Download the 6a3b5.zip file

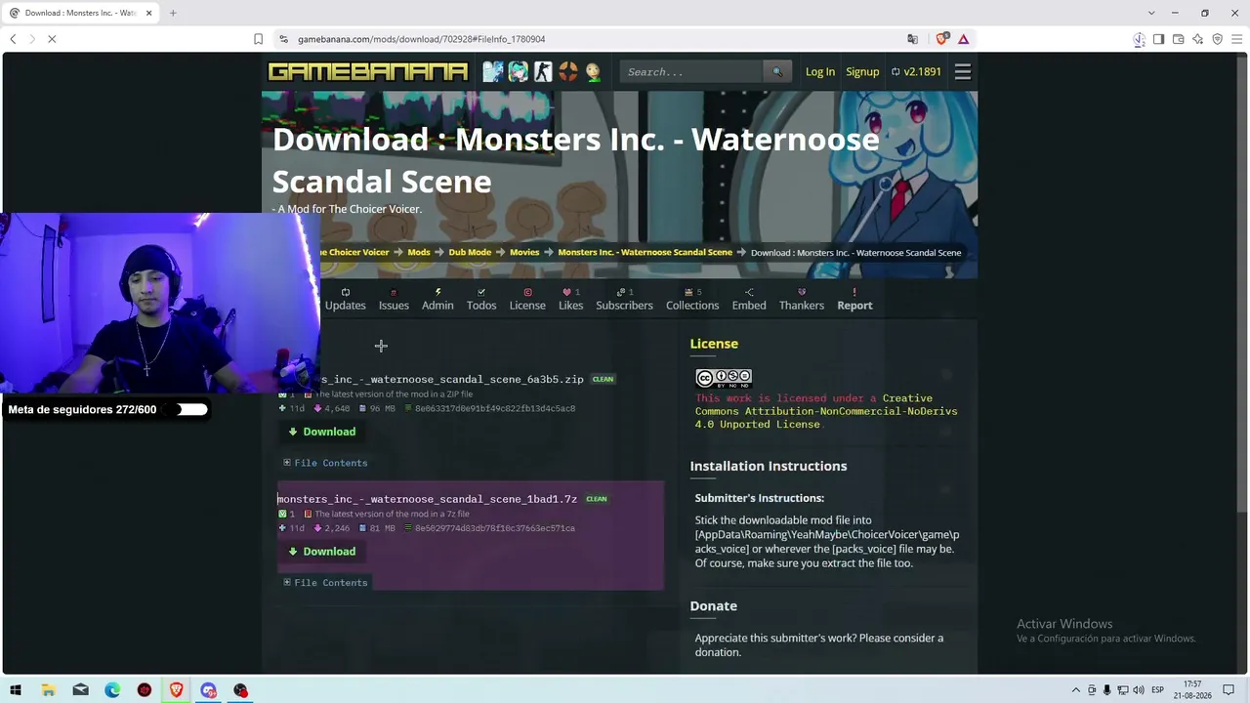tap(322, 432)
